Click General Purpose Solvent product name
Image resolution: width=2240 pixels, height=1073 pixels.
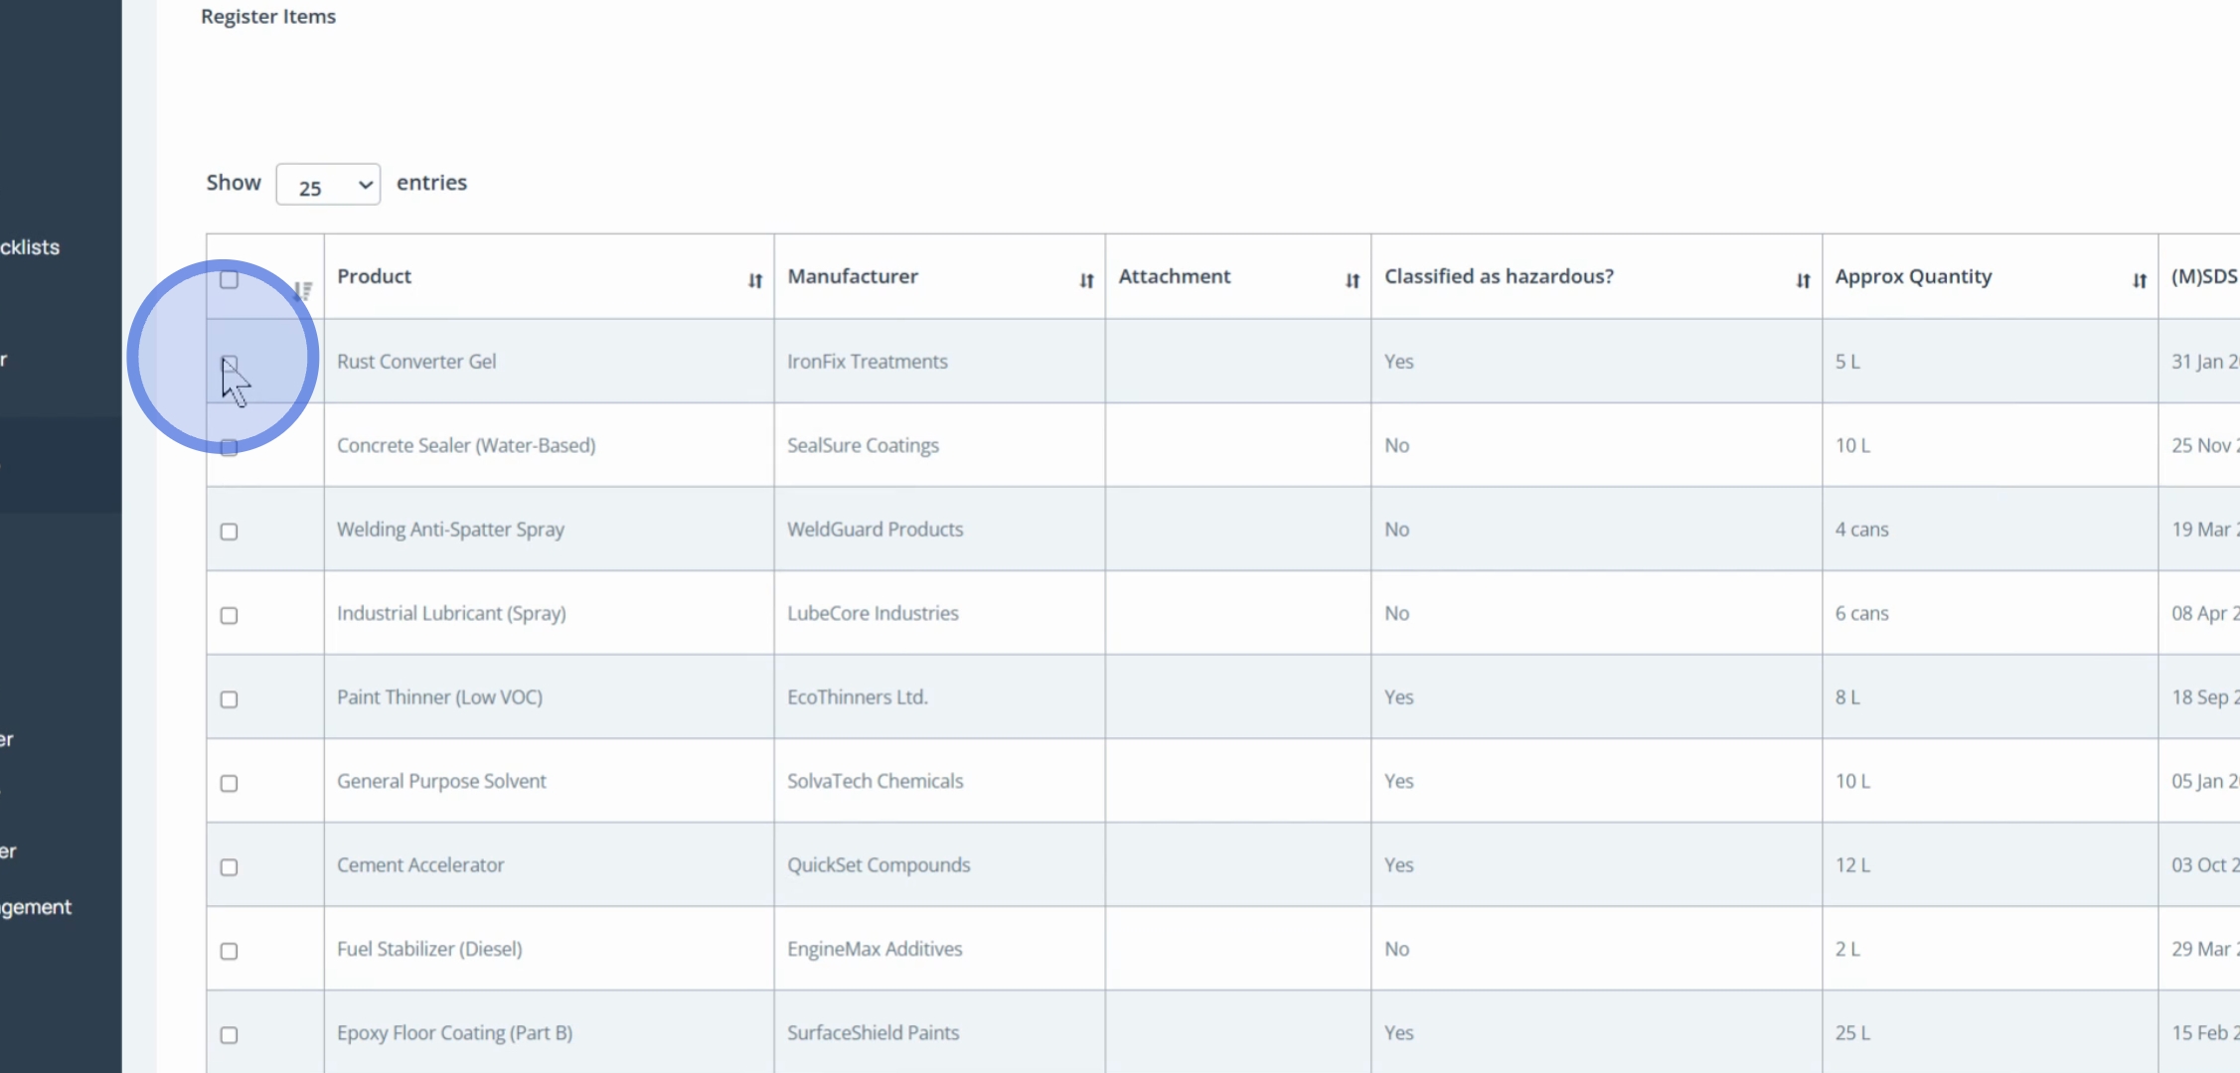pyautogui.click(x=441, y=781)
